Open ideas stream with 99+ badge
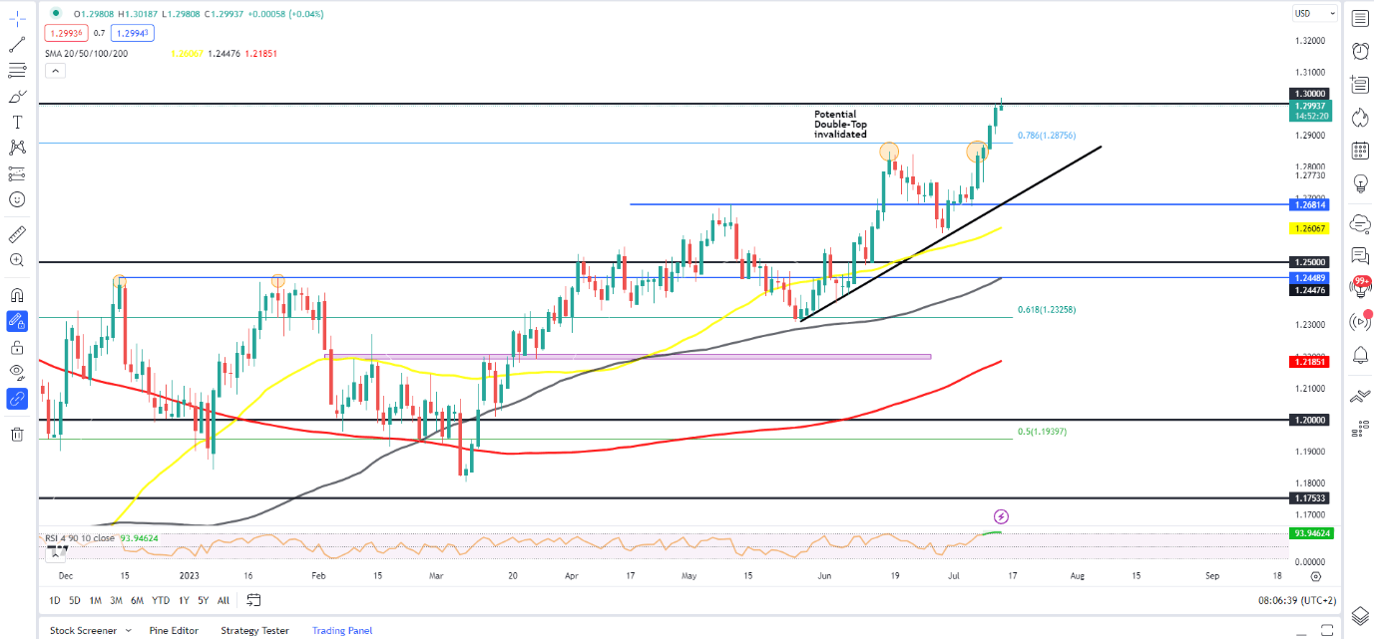1374x639 pixels. click(1359, 287)
